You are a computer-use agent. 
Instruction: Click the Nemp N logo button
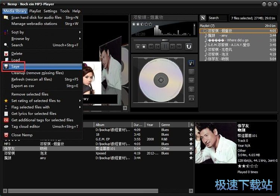click(203, 18)
